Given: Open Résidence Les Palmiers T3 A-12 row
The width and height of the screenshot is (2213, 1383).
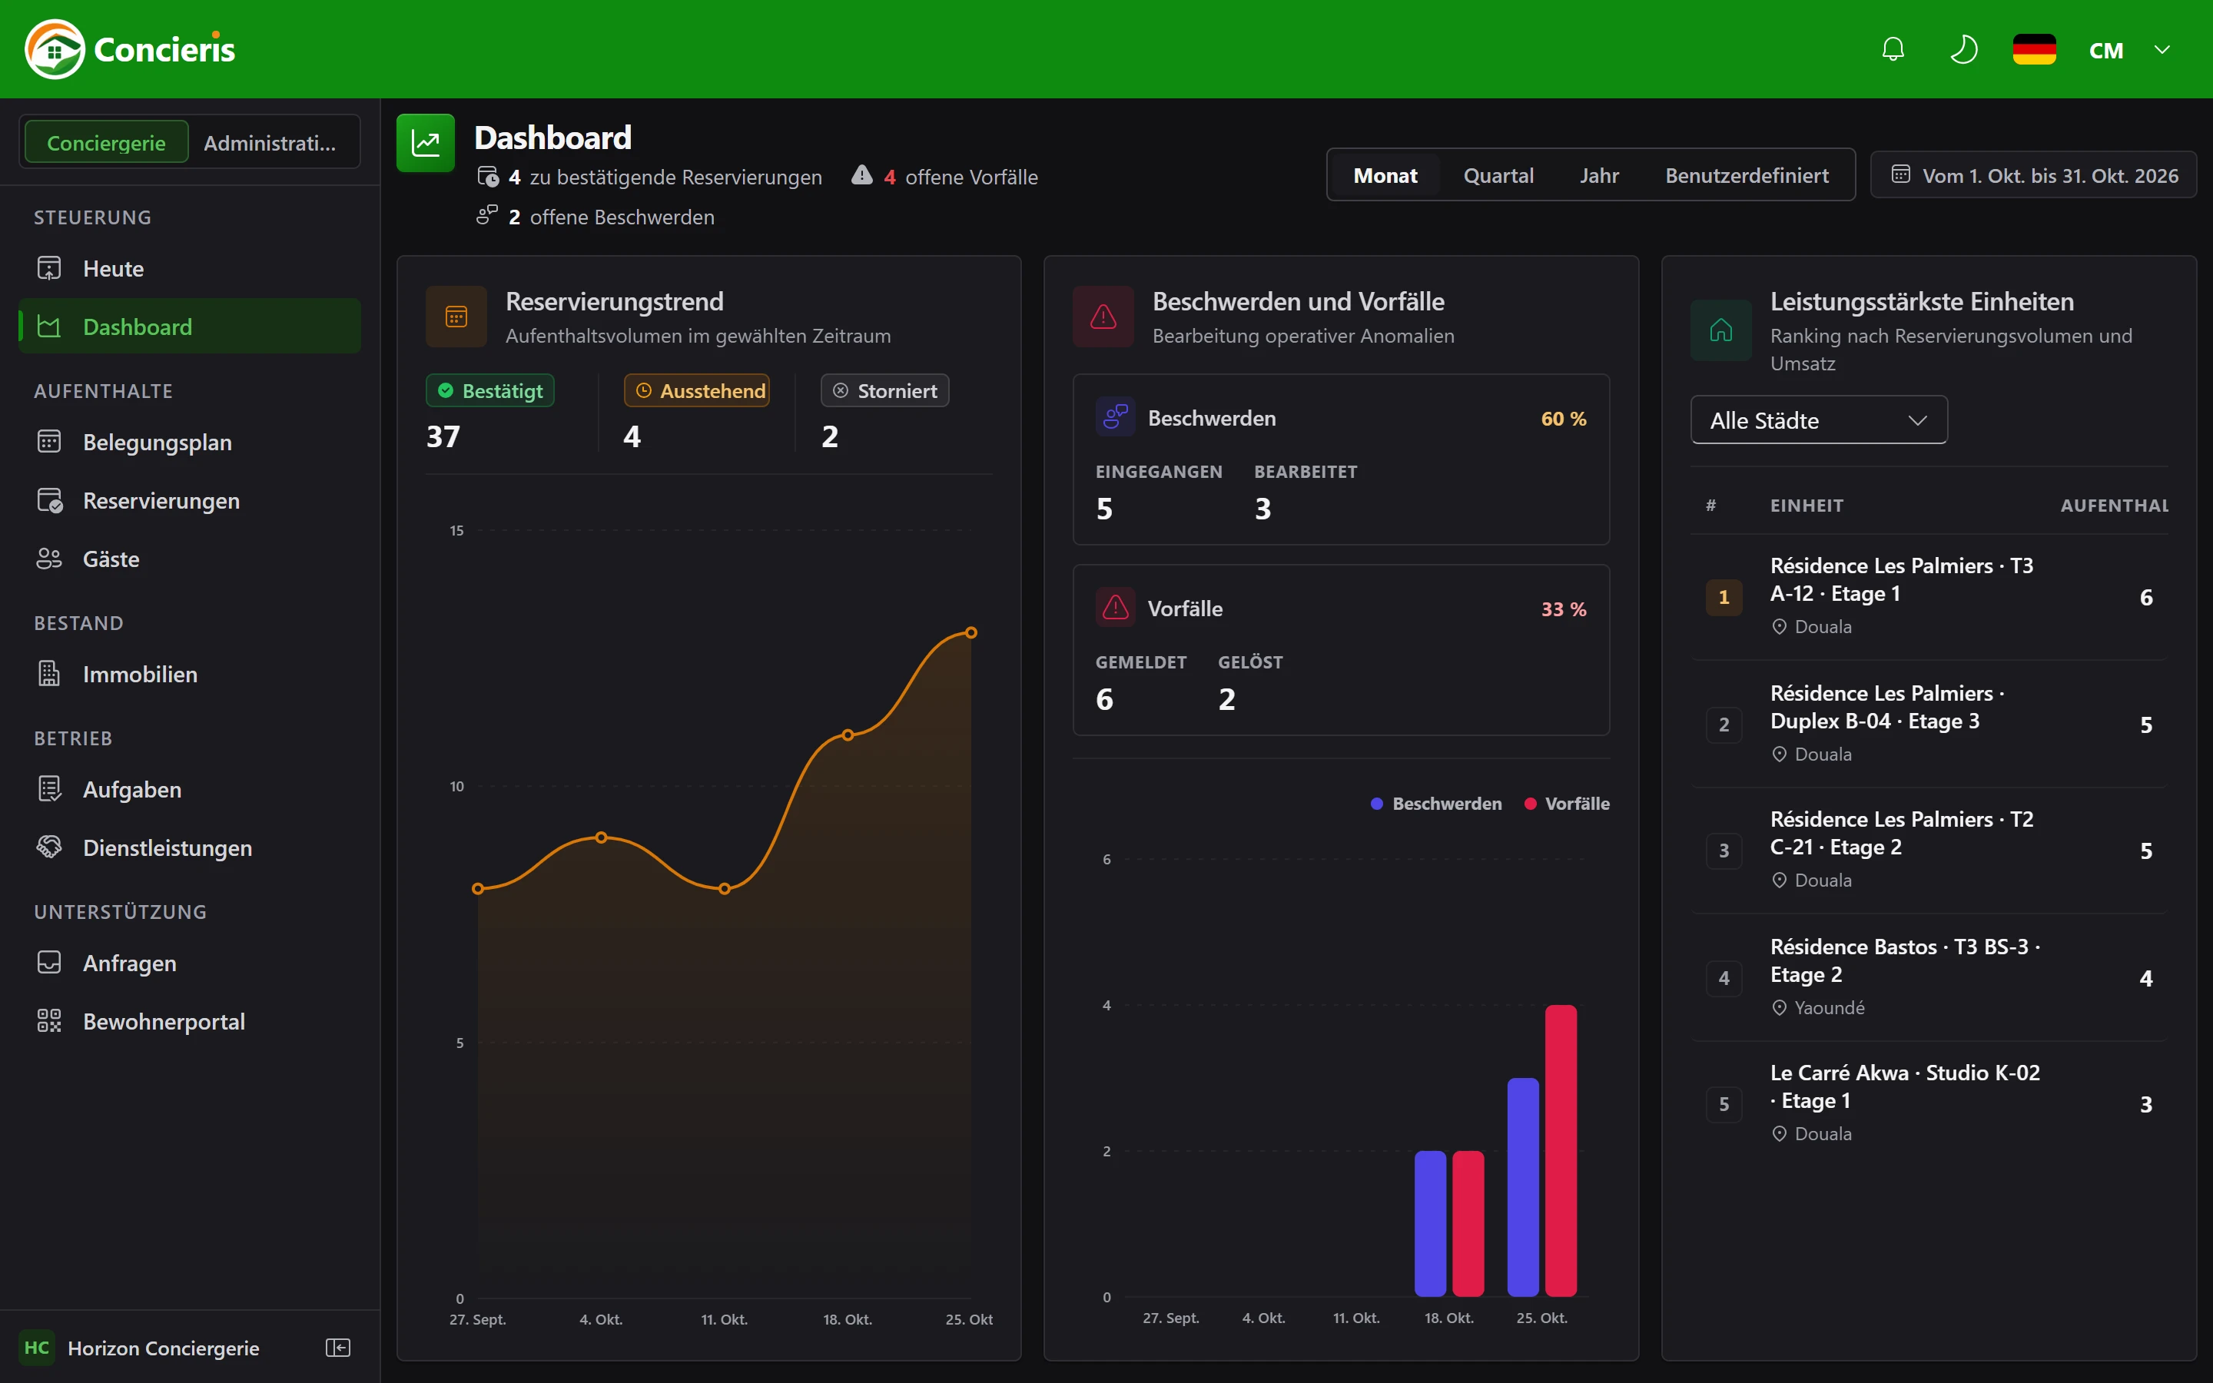Looking at the screenshot, I should click(x=1929, y=596).
